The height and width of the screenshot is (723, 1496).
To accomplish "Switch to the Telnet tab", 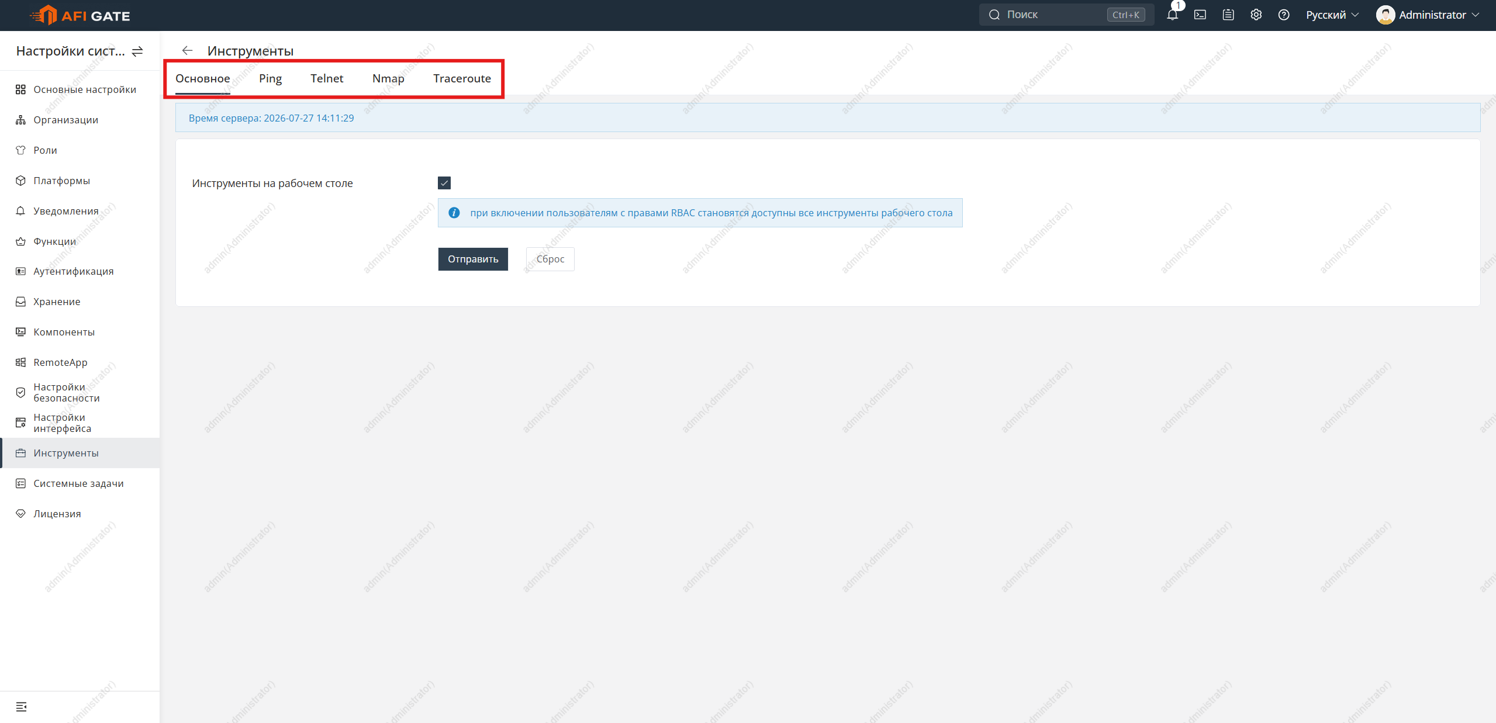I will 327,79.
